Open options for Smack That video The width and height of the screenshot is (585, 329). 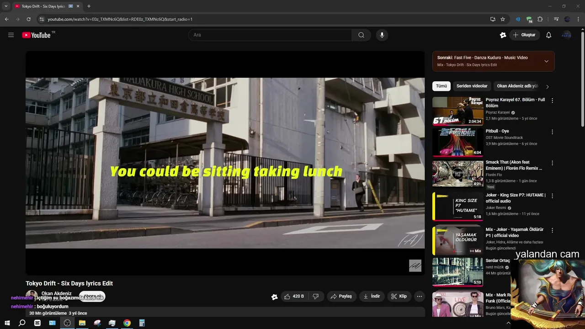(x=552, y=163)
